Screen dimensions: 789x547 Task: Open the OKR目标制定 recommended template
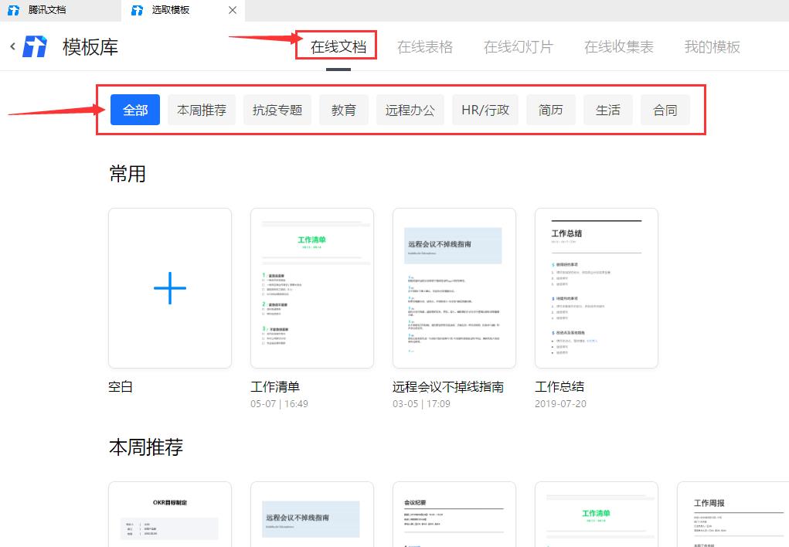click(x=169, y=514)
